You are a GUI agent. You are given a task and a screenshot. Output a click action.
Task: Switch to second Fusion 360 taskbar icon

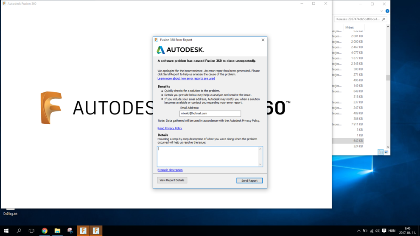(96, 230)
